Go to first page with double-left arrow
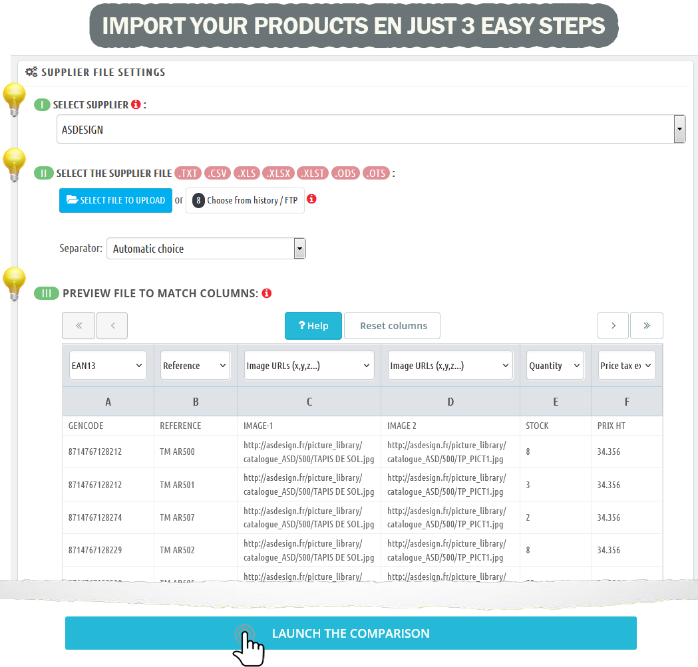 pos(79,326)
